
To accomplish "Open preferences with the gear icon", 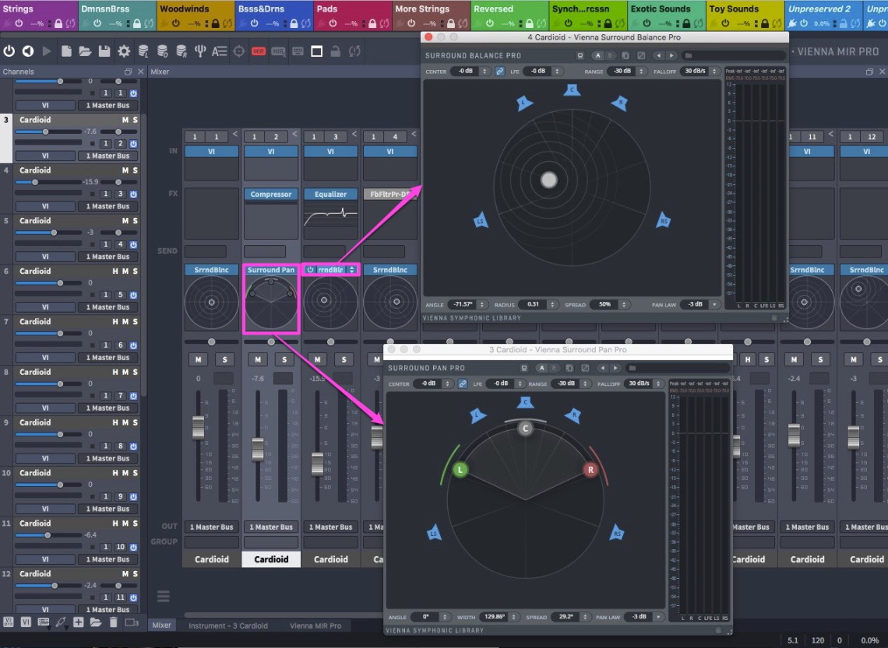I will tap(123, 51).
